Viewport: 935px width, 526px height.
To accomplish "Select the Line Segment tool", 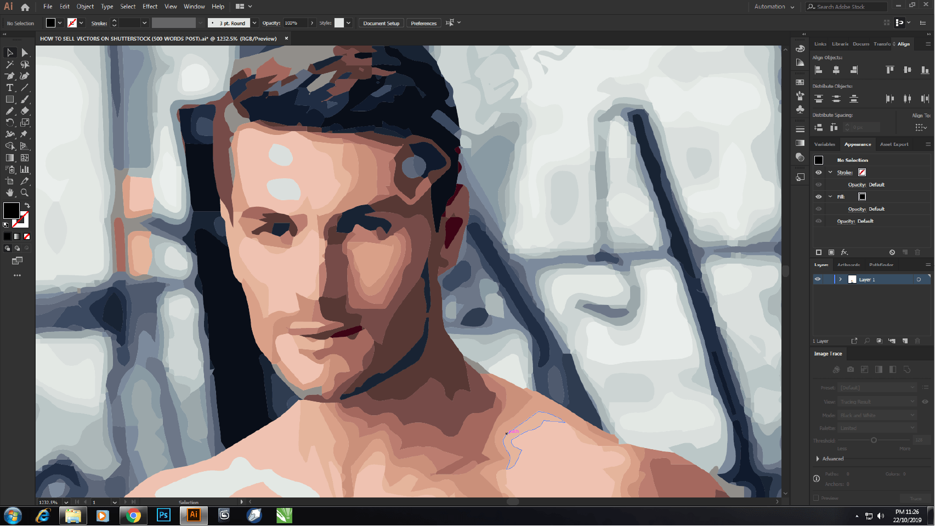I will 25,88.
